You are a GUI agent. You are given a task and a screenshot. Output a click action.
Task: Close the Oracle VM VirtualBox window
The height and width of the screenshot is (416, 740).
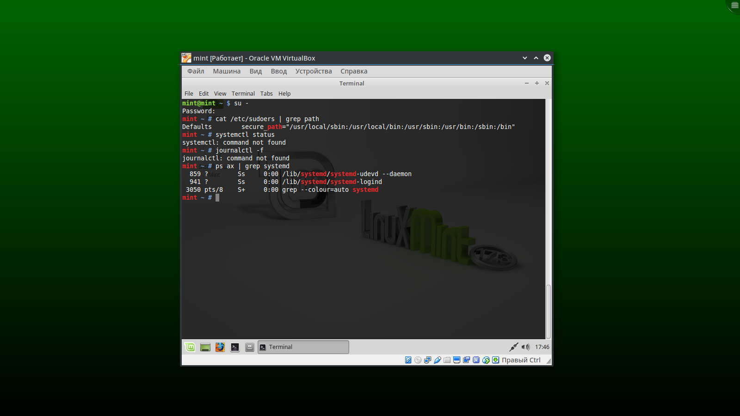click(x=547, y=58)
